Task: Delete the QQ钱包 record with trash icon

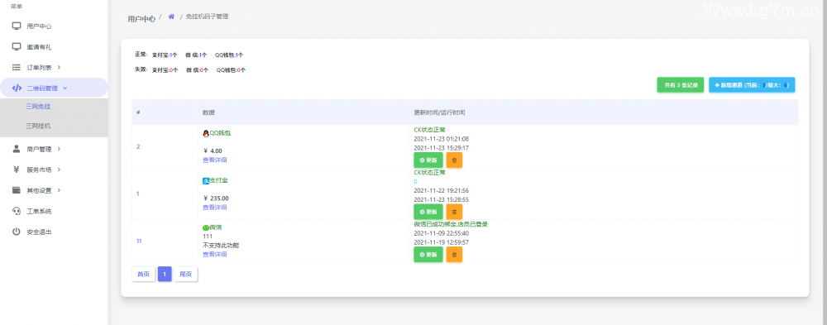Action: point(454,160)
